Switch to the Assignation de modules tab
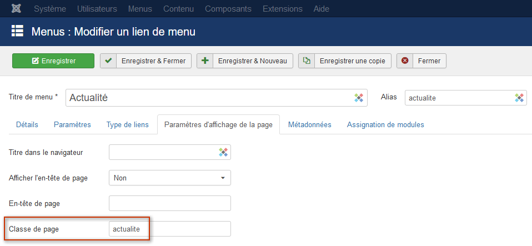The width and height of the screenshot is (532, 246). (385, 124)
